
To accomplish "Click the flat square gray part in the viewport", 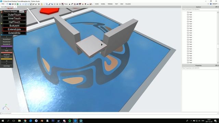I will [x=91, y=45].
